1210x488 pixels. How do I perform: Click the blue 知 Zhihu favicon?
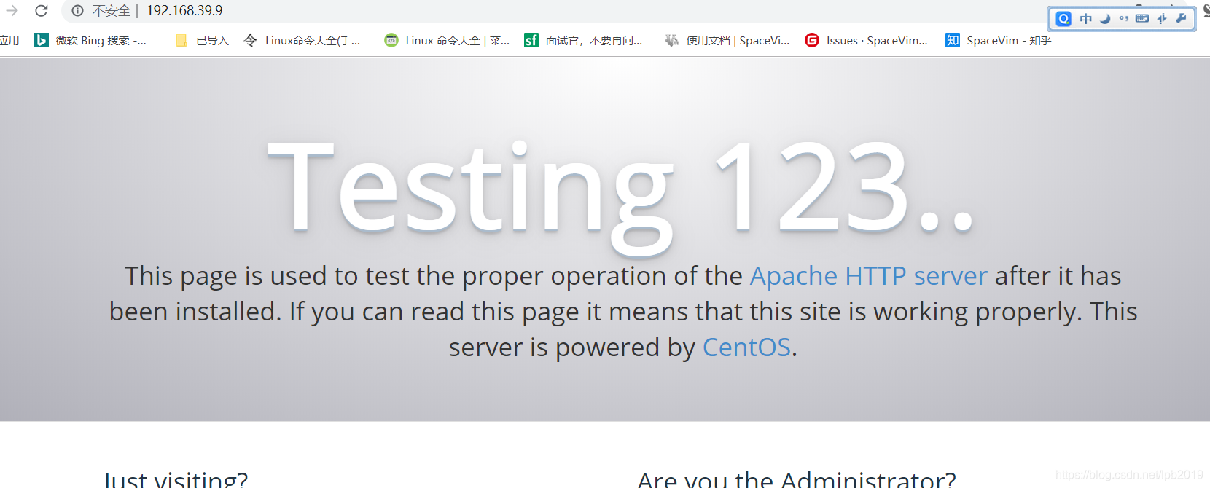pyautogui.click(x=953, y=40)
